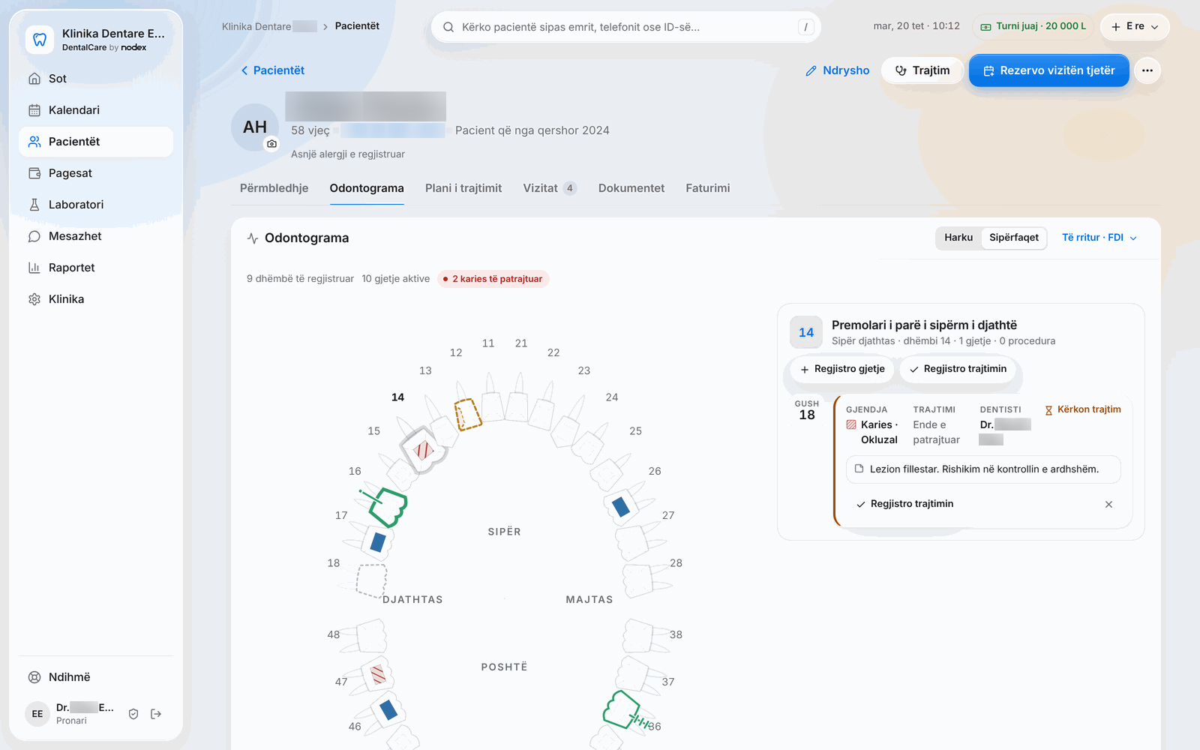Open Raportet reports
Viewport: 1200px width, 750px height.
(x=96, y=268)
